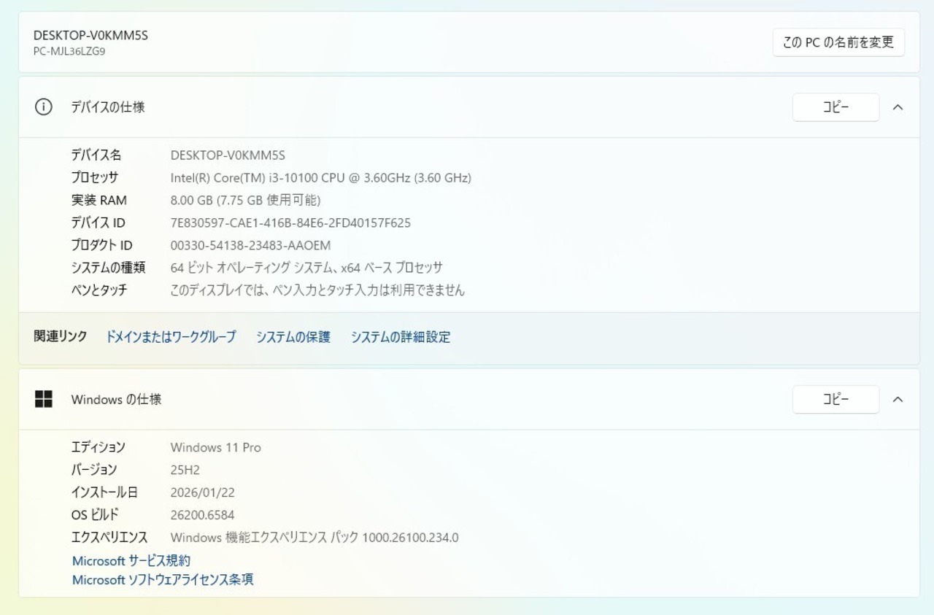Open the ドメインまたはワークグループ link
The image size is (934, 615).
tap(171, 336)
